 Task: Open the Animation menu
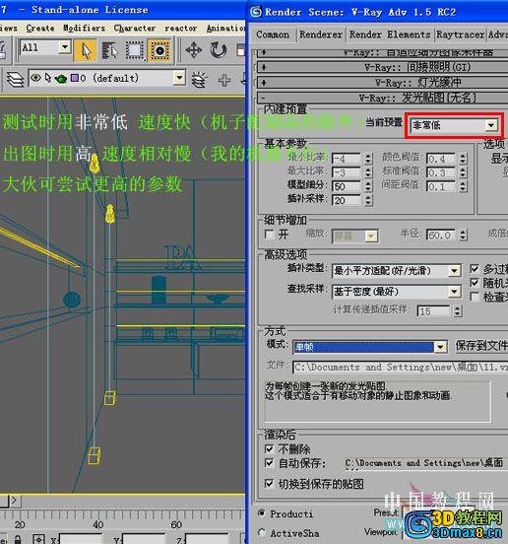(x=225, y=29)
